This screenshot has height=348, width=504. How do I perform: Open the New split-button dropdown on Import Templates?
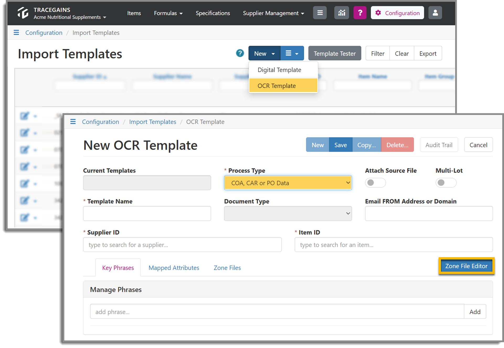coord(264,53)
